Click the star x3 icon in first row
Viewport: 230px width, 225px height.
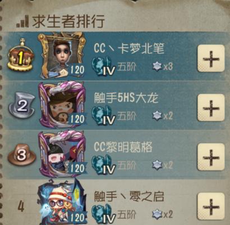click(x=157, y=66)
